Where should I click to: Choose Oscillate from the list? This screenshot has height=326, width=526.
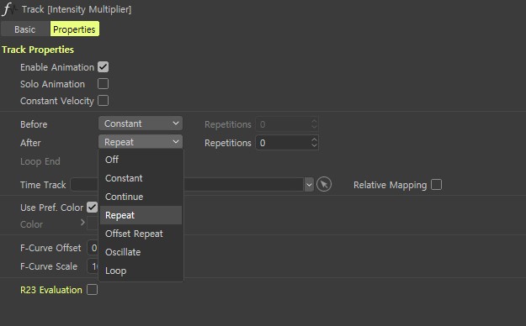coord(141,252)
